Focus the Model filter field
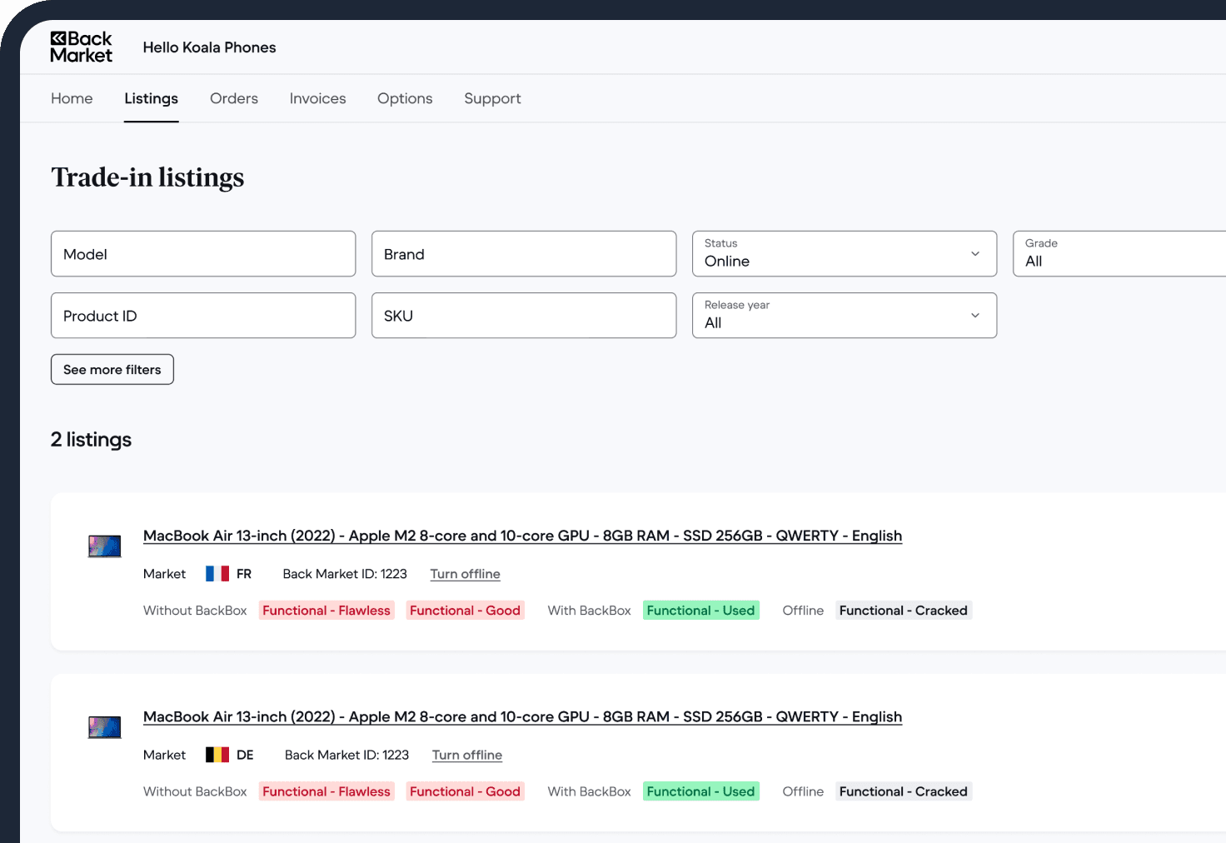This screenshot has height=843, width=1226. click(x=203, y=254)
